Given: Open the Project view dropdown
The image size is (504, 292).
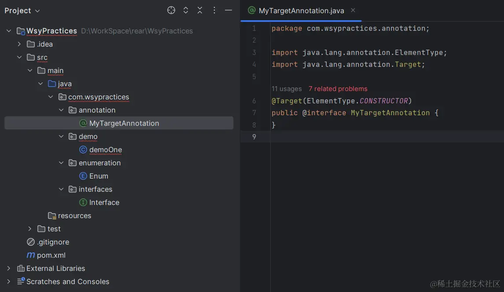Looking at the screenshot, I should click(22, 11).
